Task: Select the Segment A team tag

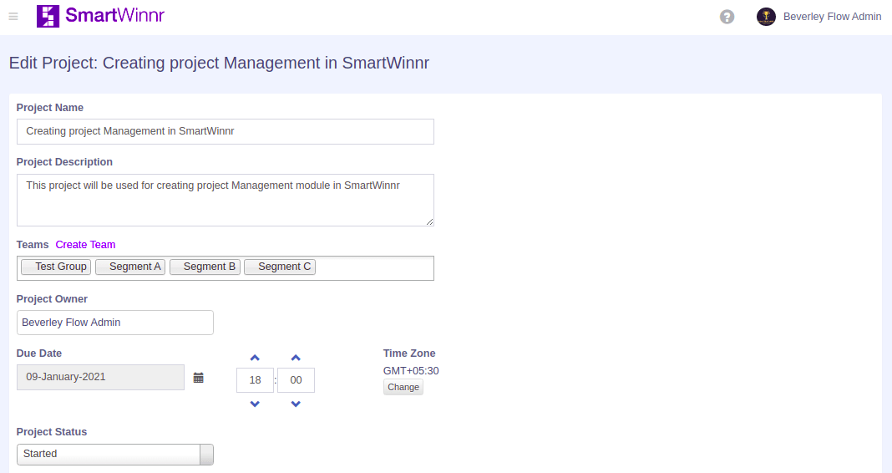Action: point(130,267)
